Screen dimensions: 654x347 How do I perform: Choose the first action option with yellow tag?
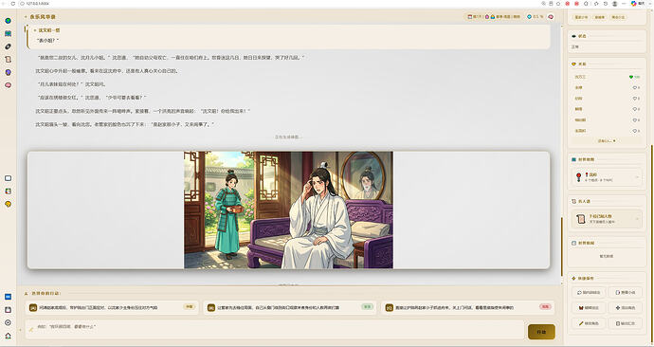coord(112,307)
